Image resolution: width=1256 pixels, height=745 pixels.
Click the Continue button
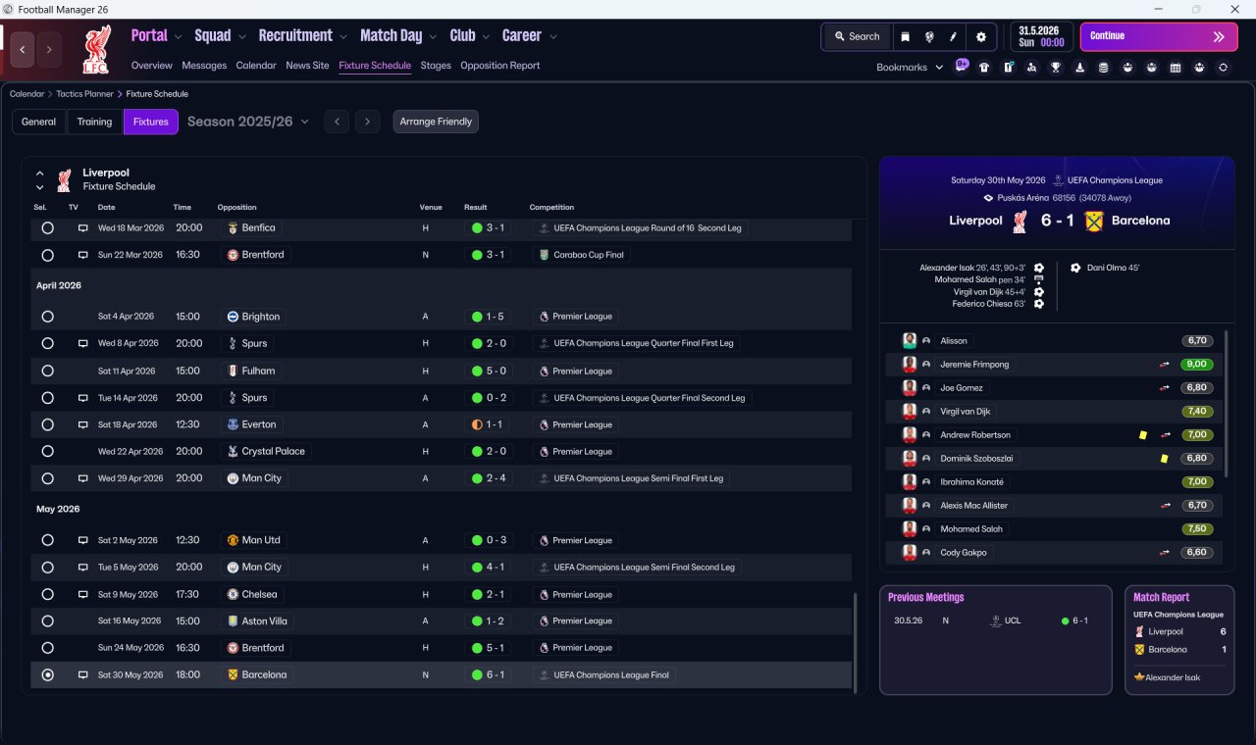(x=1159, y=36)
